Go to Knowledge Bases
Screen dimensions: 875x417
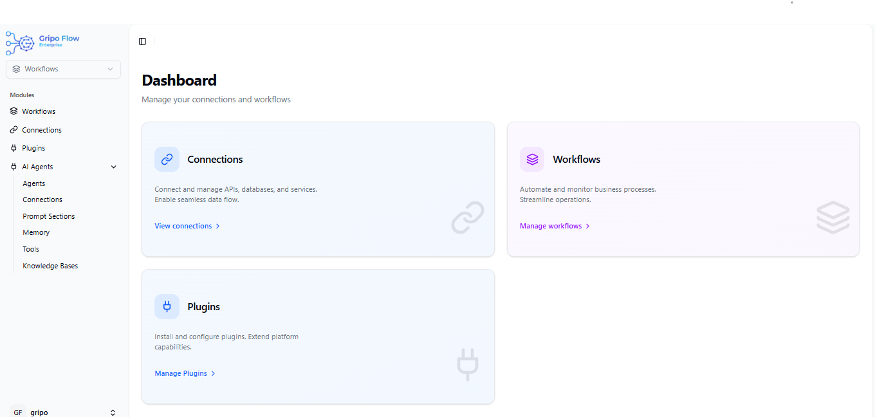[x=50, y=266]
